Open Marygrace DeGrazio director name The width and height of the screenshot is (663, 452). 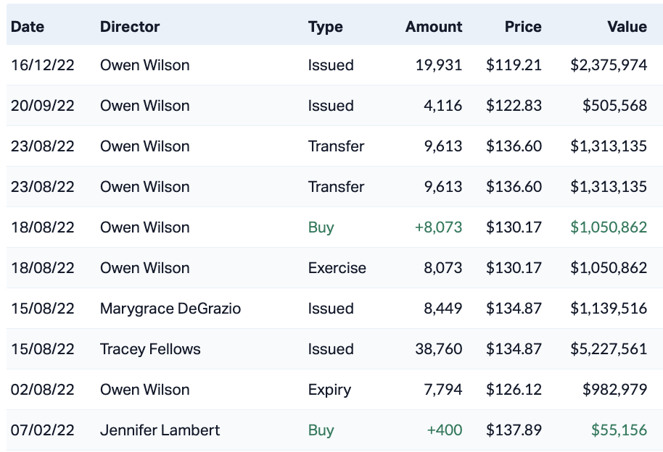(170, 309)
